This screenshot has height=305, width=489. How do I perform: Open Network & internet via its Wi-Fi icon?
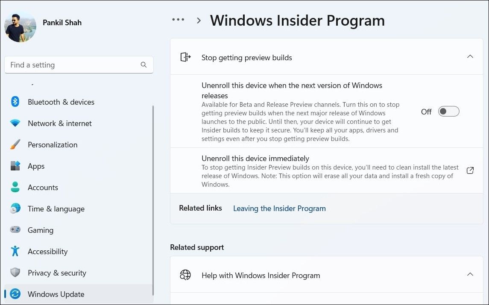pyautogui.click(x=15, y=123)
